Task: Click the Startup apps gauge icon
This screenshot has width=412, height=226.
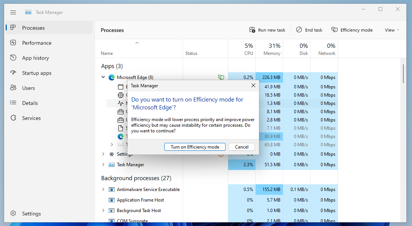Action: coord(13,73)
